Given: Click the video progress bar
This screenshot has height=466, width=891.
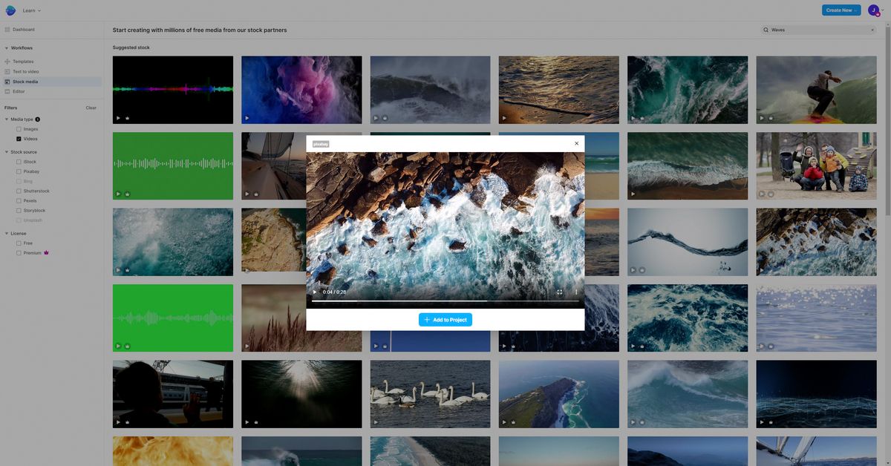Looking at the screenshot, I should point(446,301).
